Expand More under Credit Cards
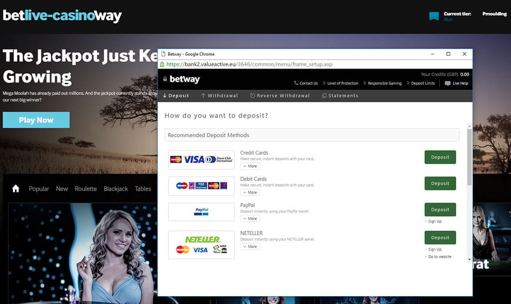Screen dimensions: 511x304 250,166
